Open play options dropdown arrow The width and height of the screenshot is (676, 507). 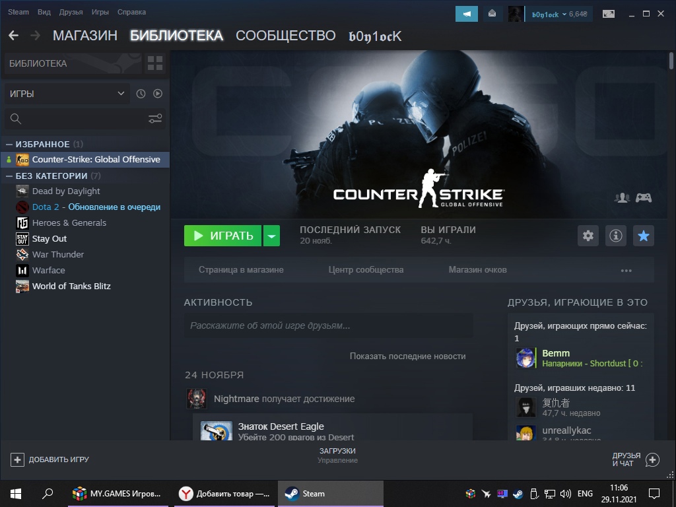pos(271,236)
